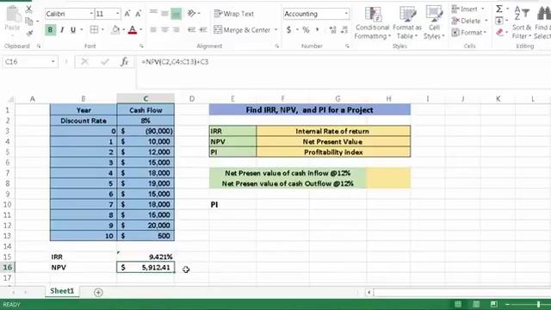This screenshot has width=551, height=310.
Task: Align cell text to the left
Action: pyautogui.click(x=153, y=30)
